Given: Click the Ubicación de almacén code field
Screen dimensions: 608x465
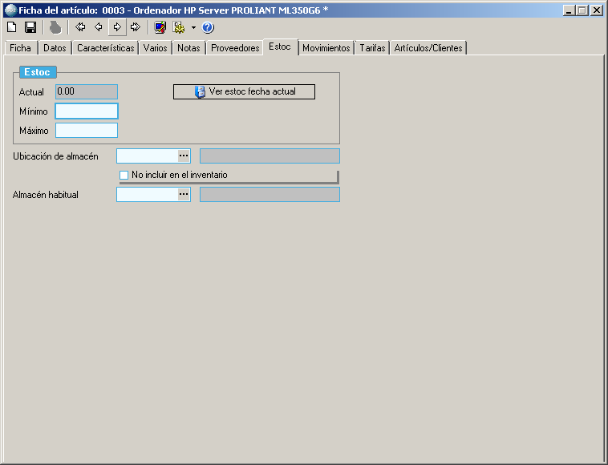Looking at the screenshot, I should click(x=148, y=156).
